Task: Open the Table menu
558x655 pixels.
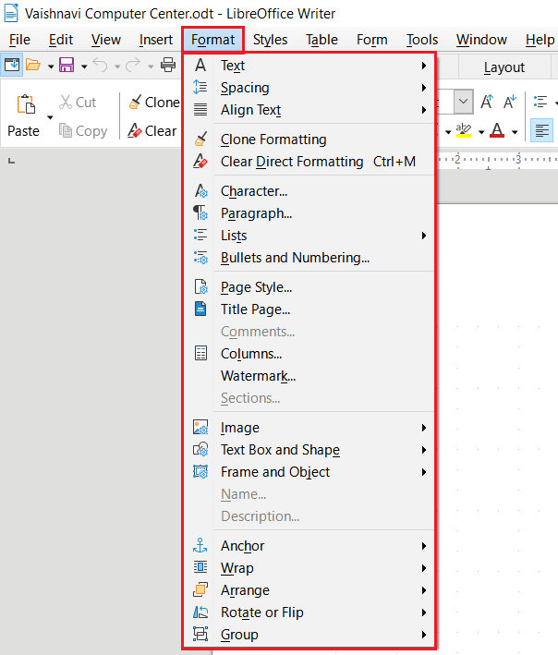Action: [321, 40]
